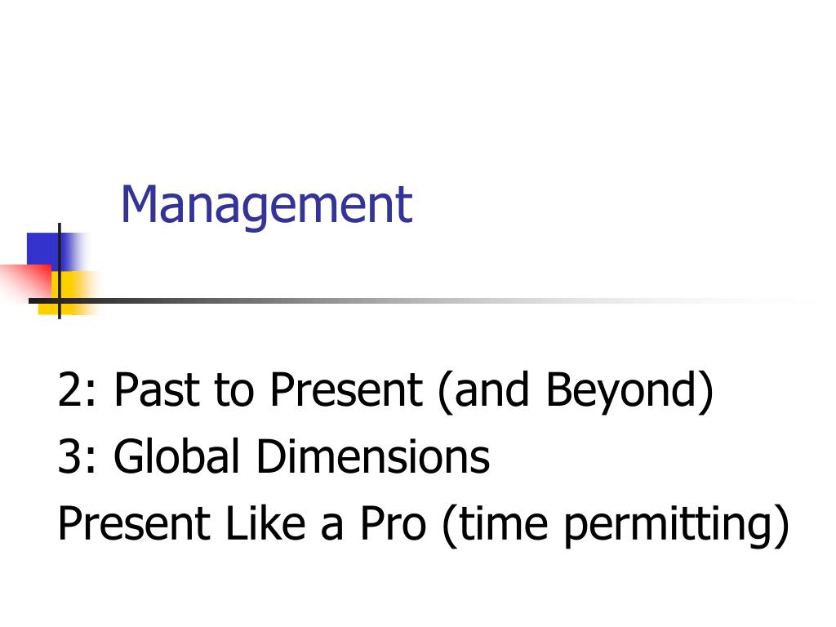Click the Management slide title
Viewport: 836px width, 627px height.
267,206
